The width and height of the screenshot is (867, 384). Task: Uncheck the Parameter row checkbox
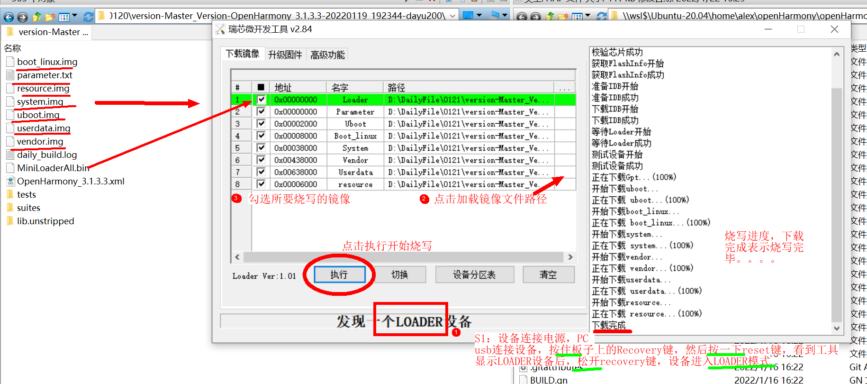tap(261, 111)
